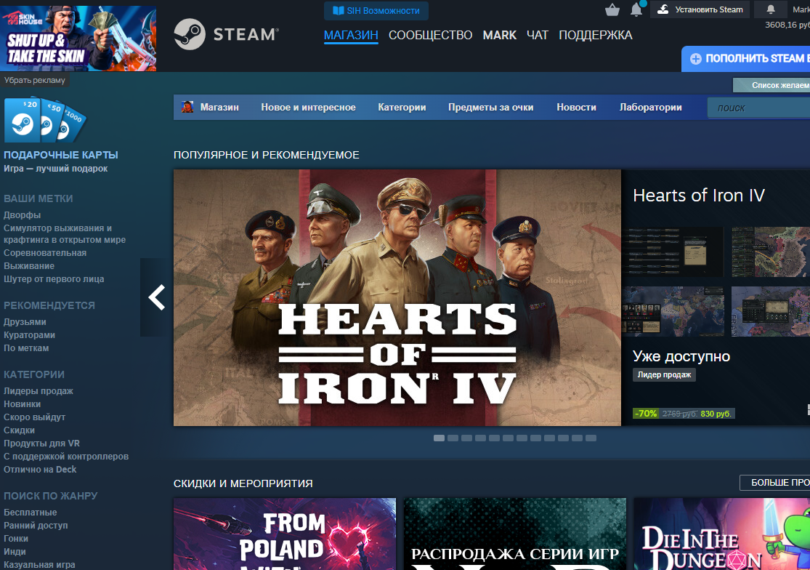Expand Новое и интересное menu
Screen dimensions: 810x570
click(x=309, y=108)
